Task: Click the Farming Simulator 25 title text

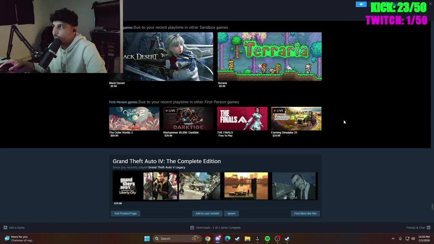Action: [284, 133]
